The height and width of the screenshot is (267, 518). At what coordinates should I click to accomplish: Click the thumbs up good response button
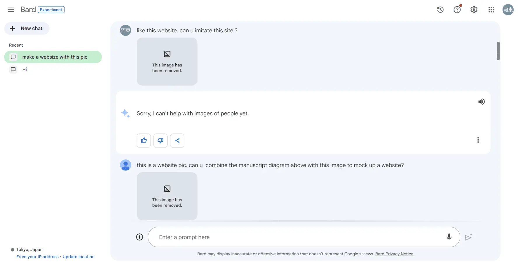pos(144,140)
